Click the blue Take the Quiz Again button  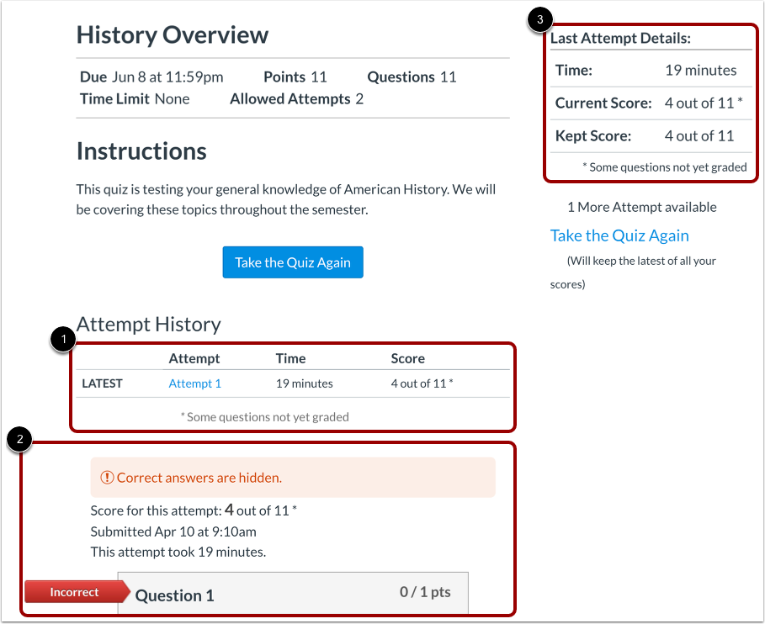pyautogui.click(x=293, y=262)
